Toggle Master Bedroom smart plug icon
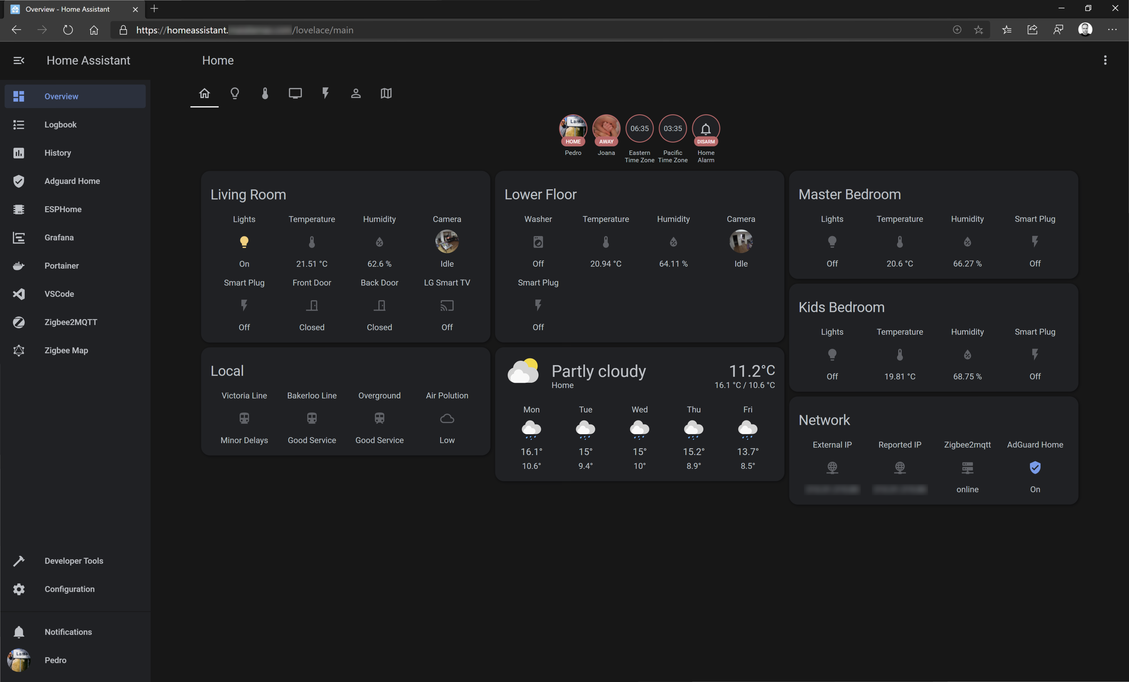 pos(1035,241)
